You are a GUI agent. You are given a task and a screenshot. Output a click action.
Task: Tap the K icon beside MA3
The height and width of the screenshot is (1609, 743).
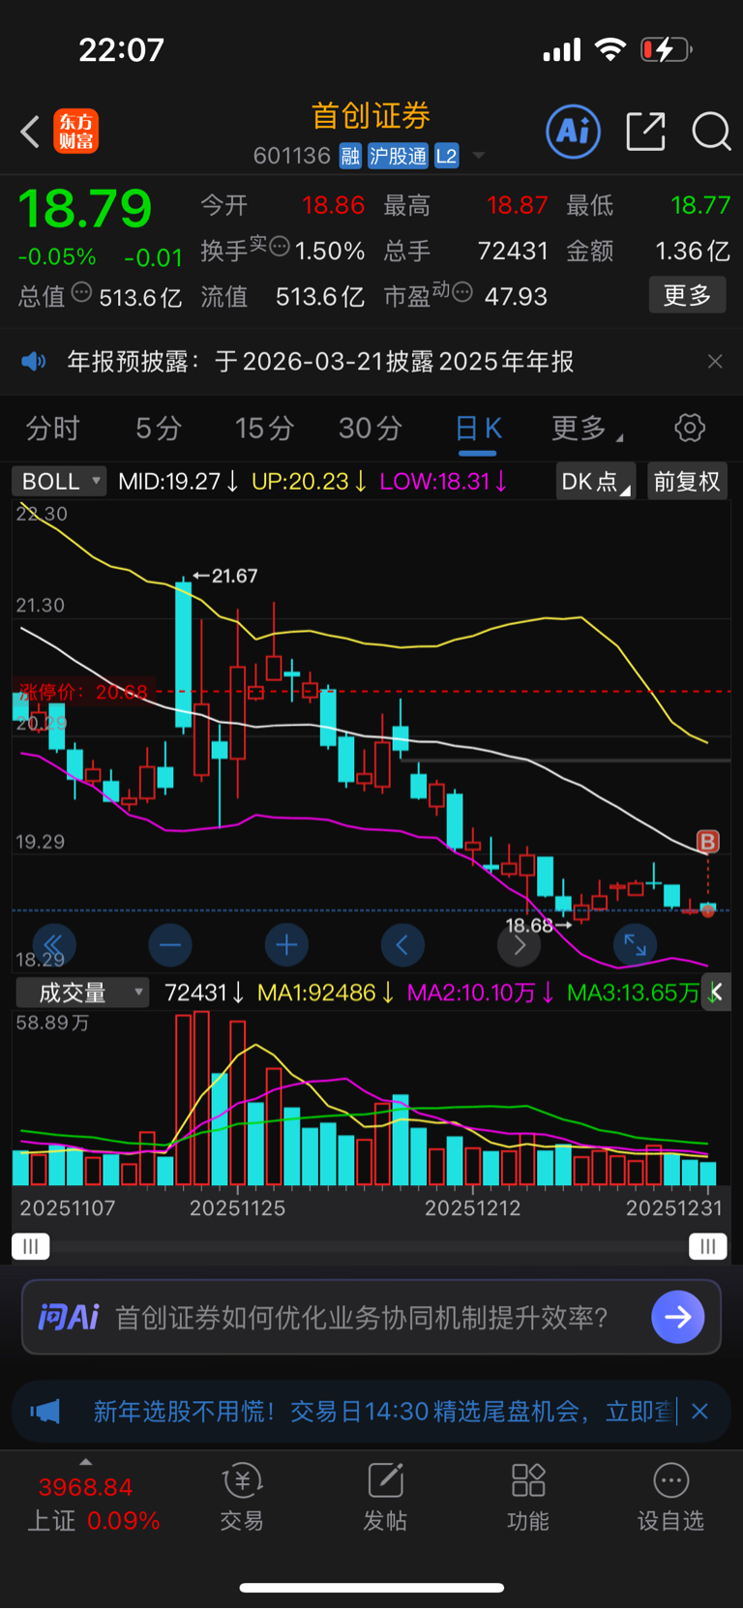[716, 993]
